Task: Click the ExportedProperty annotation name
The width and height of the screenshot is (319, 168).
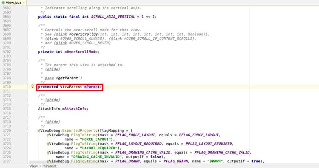Action: coord(80,131)
